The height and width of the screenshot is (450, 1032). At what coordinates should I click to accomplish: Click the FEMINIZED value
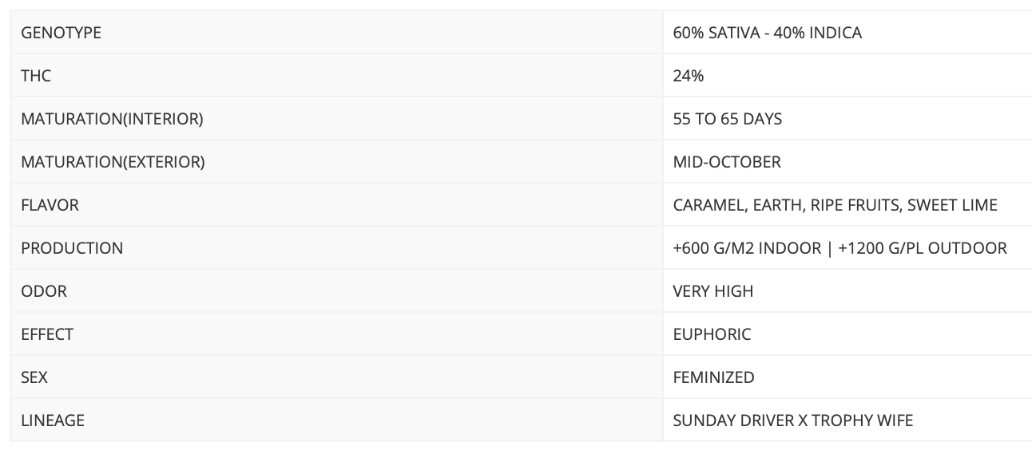click(714, 377)
